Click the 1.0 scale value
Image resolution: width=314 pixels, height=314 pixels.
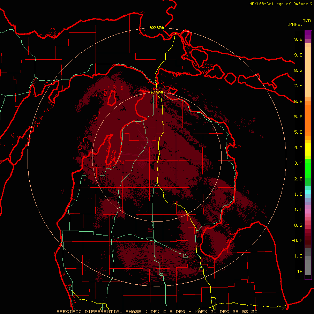pos(298,210)
